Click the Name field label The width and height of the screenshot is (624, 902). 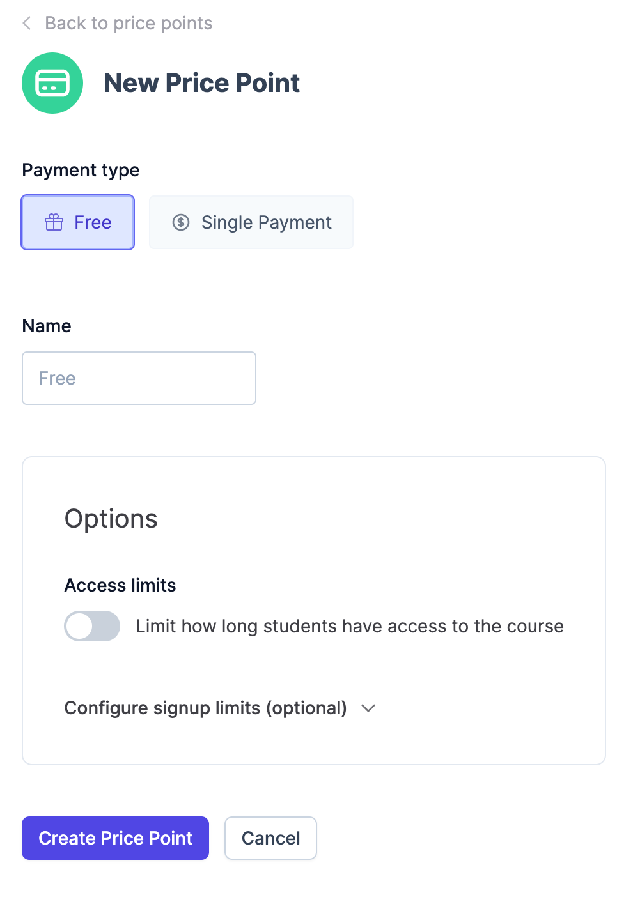tap(47, 326)
